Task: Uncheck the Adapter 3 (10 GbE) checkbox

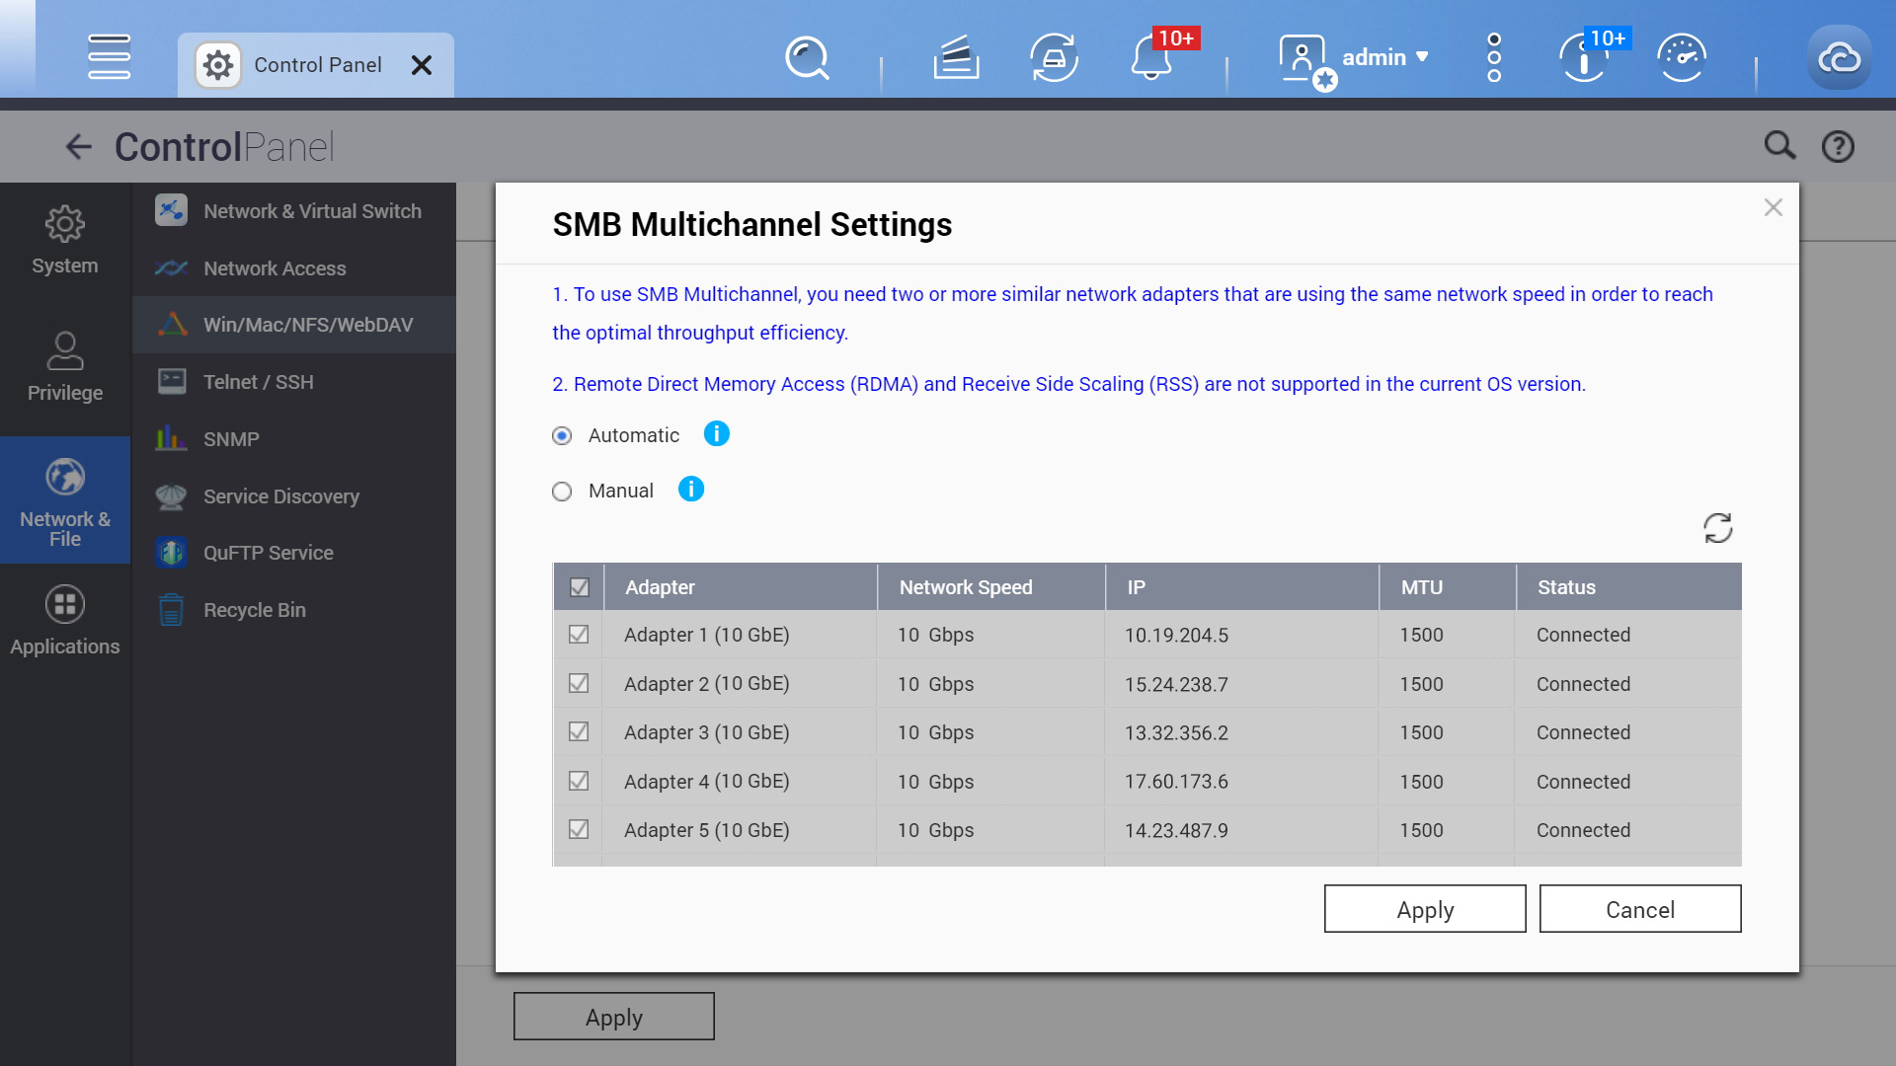Action: (x=579, y=732)
